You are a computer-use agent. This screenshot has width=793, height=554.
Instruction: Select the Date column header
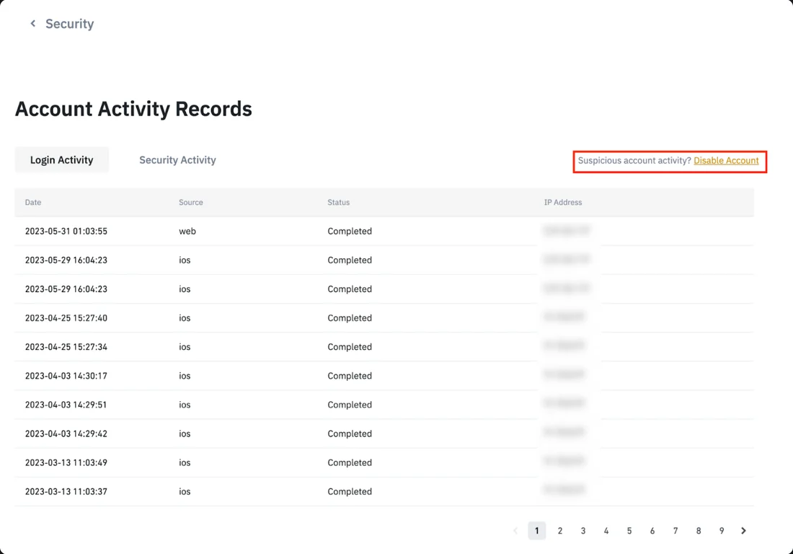[x=33, y=203]
